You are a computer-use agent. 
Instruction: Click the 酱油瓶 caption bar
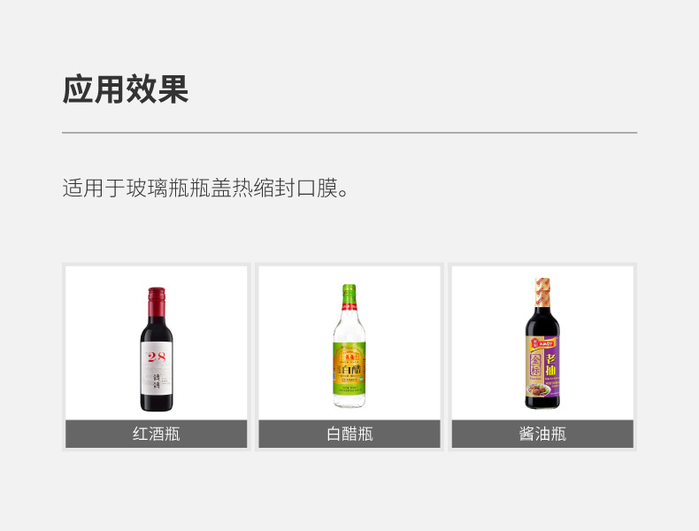tap(542, 434)
